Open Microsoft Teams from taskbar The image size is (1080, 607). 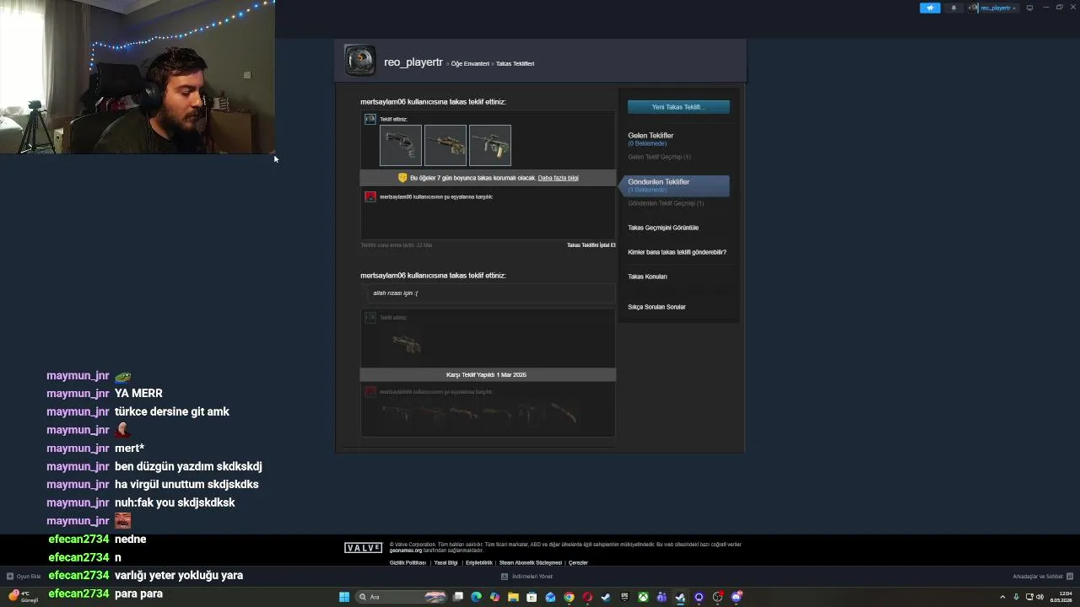pos(661,597)
